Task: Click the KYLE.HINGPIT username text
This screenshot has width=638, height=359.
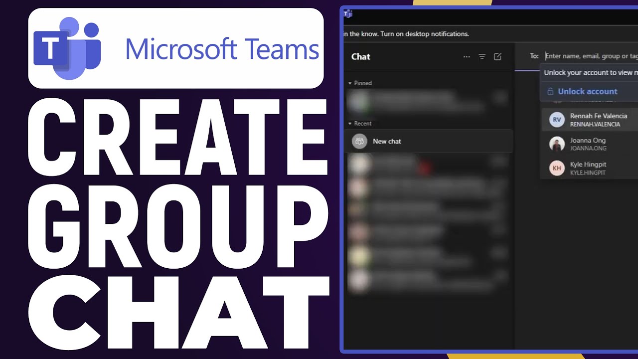Action: click(x=588, y=173)
